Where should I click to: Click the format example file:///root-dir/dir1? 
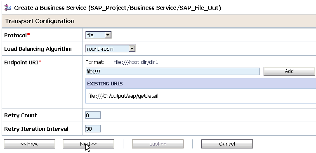tap(136, 62)
